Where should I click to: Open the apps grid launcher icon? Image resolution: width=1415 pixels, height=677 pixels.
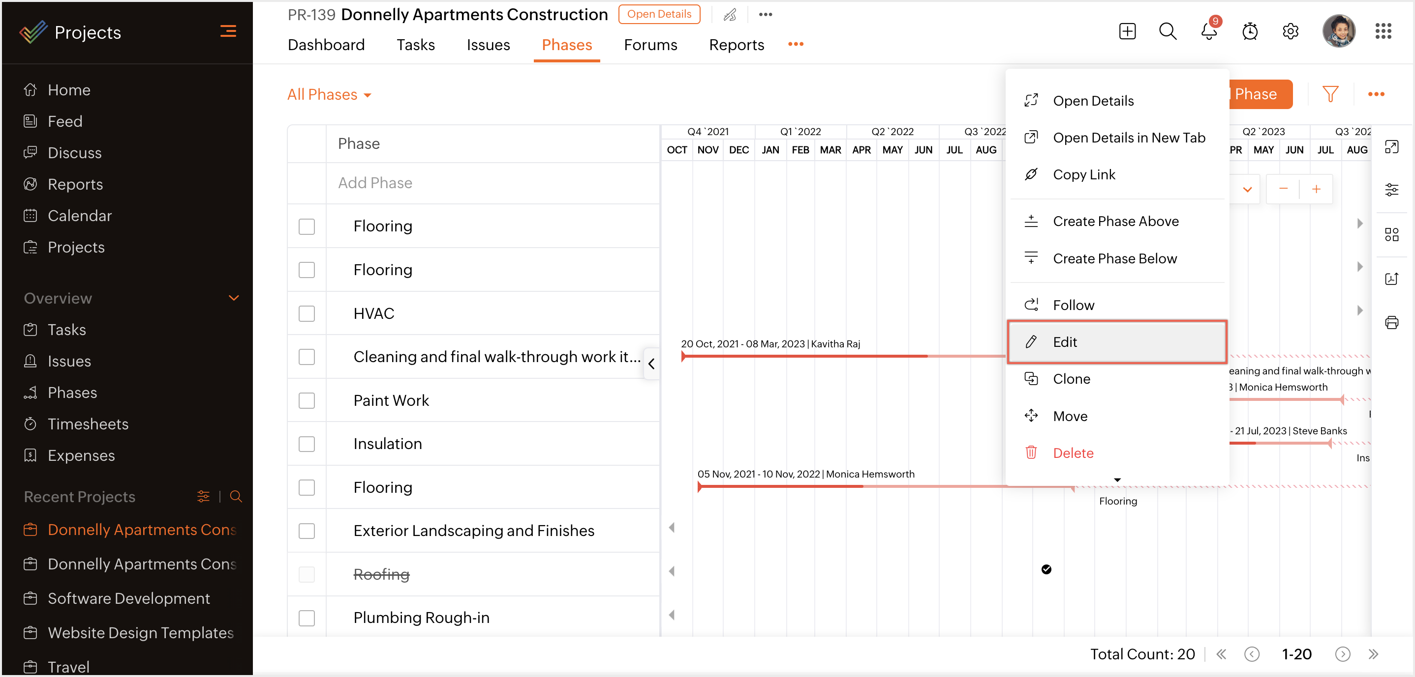click(x=1383, y=31)
